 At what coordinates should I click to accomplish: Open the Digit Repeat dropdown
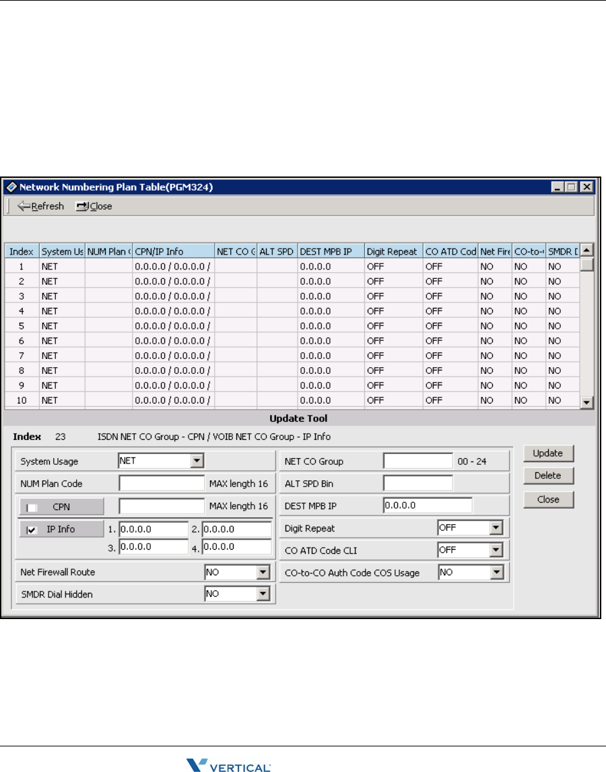pyautogui.click(x=496, y=528)
